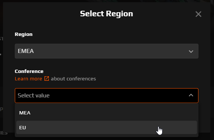The image size is (214, 140).
Task: Click the orange-bordered Conference selector
Action: click(x=107, y=96)
